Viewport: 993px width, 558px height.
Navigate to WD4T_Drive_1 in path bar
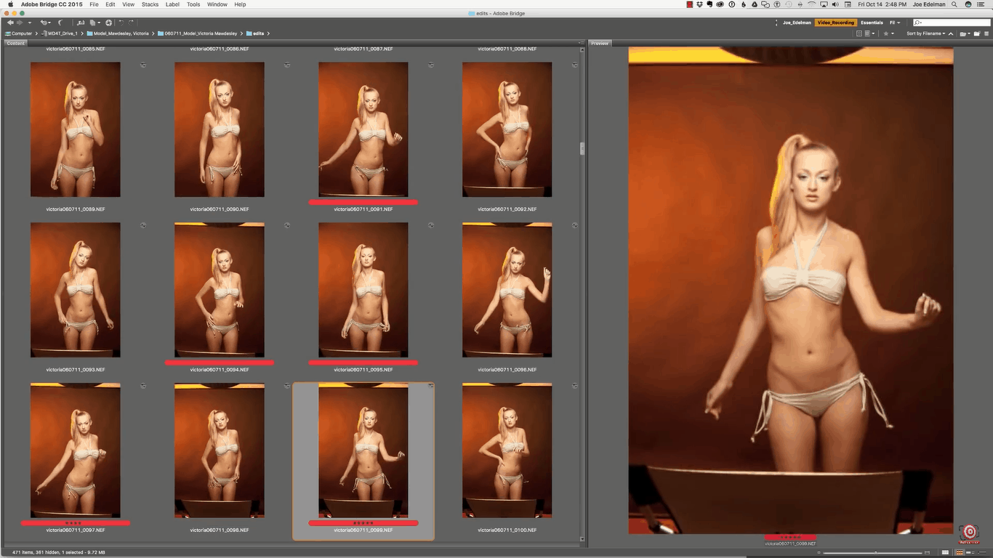click(60, 33)
